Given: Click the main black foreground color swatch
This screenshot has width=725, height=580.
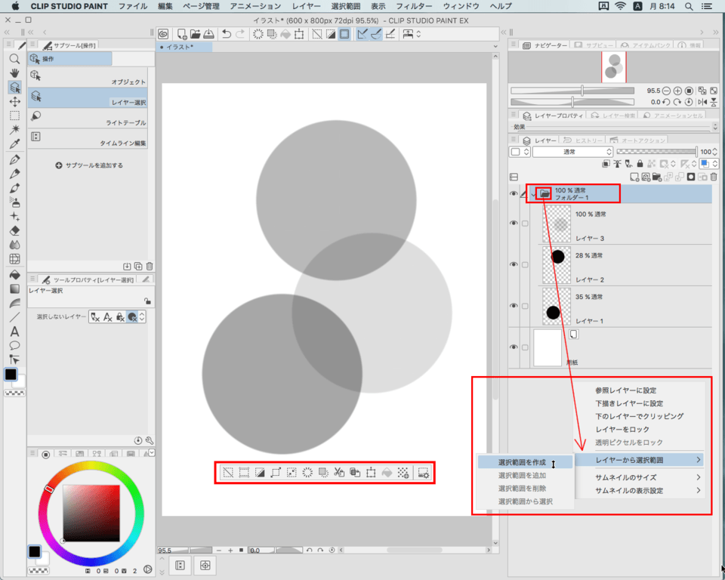Looking at the screenshot, I should point(11,374).
